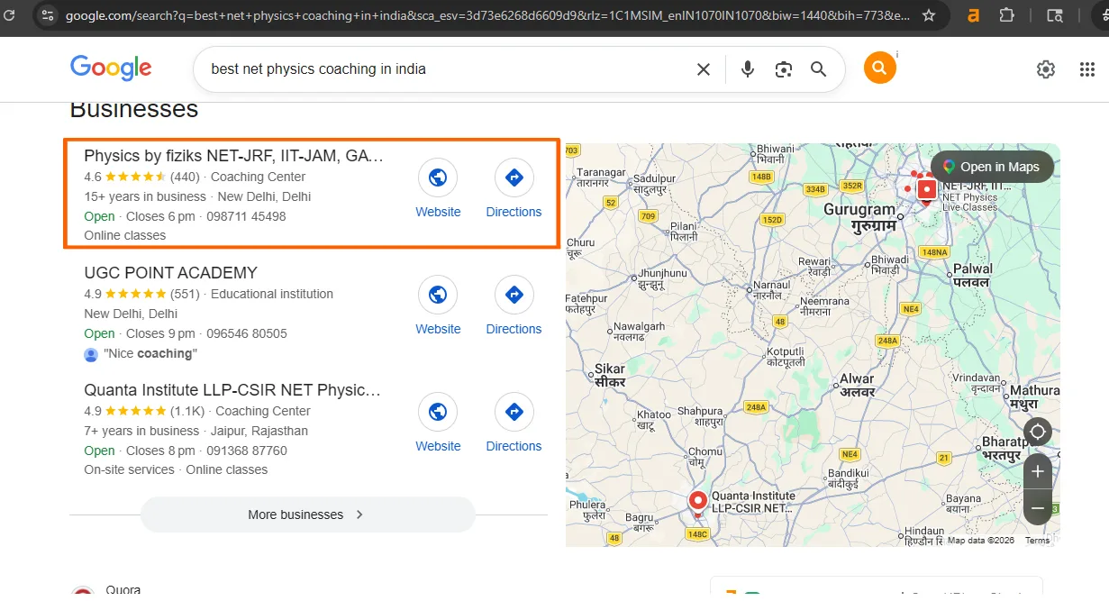Image resolution: width=1109 pixels, height=601 pixels.
Task: Click 'On-site services' text under Quanta
Action: coord(129,469)
